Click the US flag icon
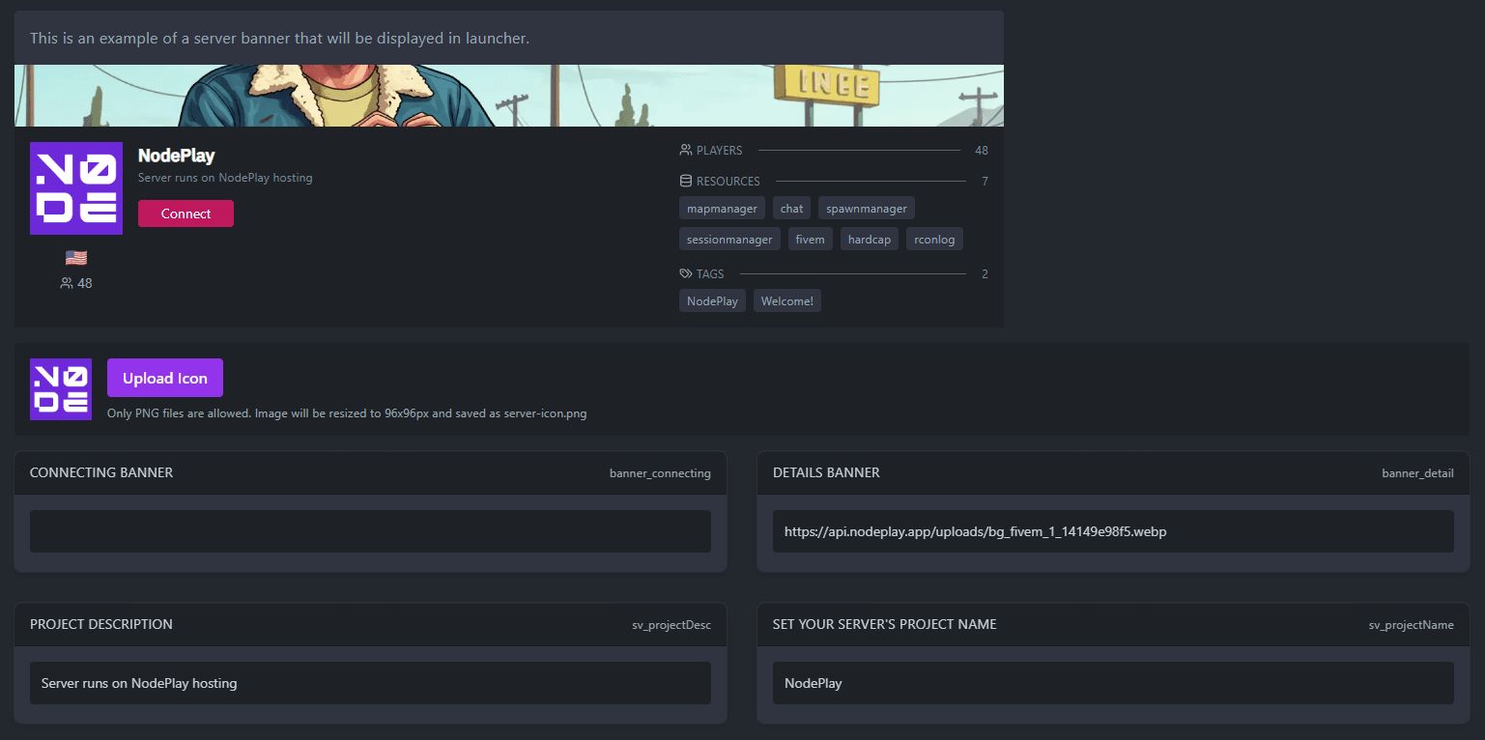1485x740 pixels. 76,258
